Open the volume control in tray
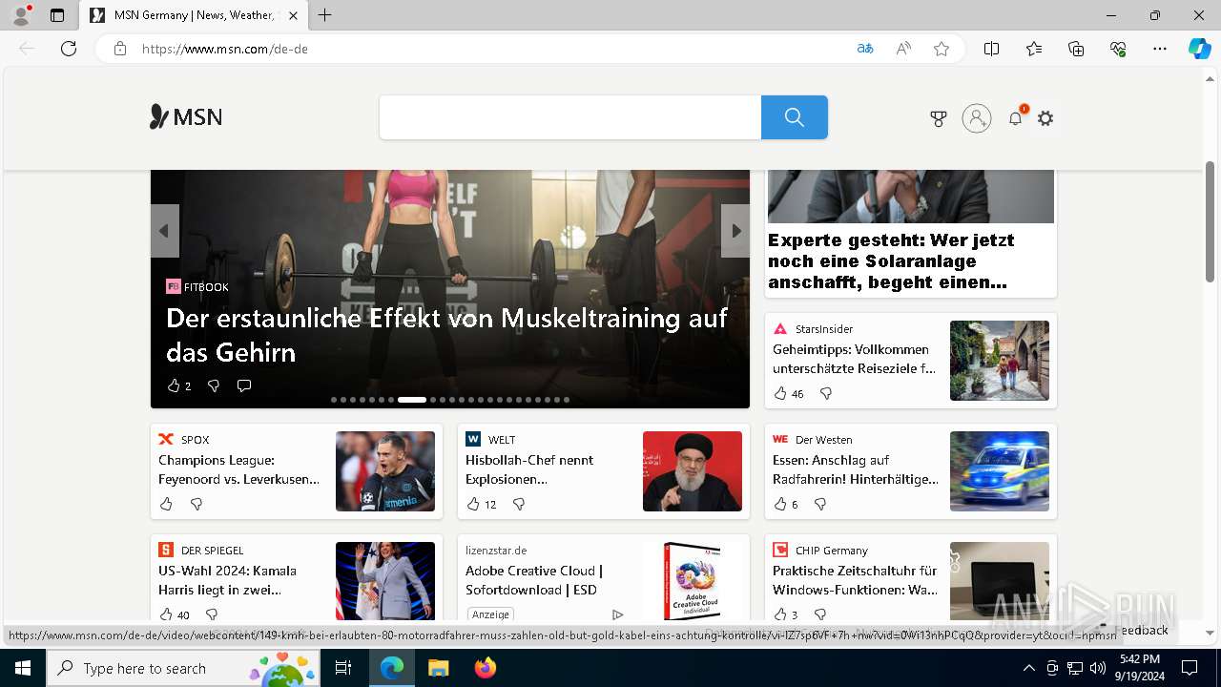The width and height of the screenshot is (1221, 687). click(x=1098, y=668)
